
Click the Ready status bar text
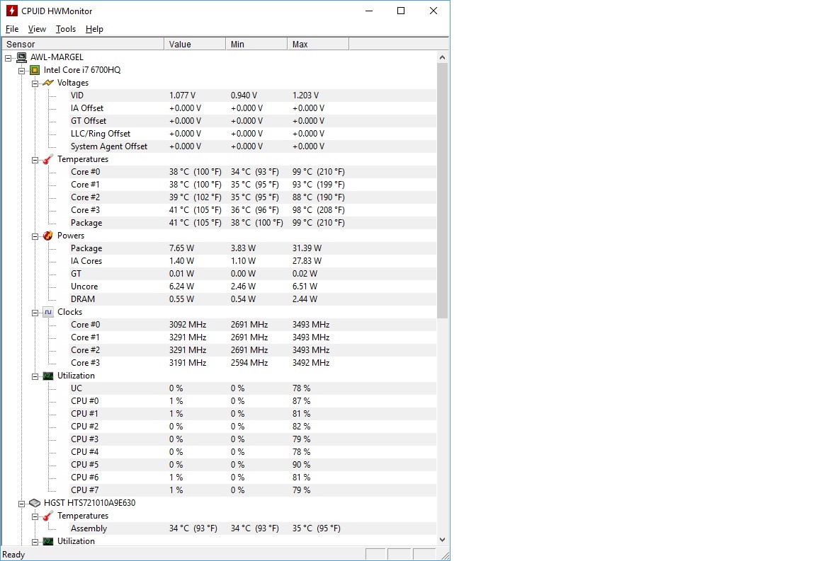coord(13,555)
